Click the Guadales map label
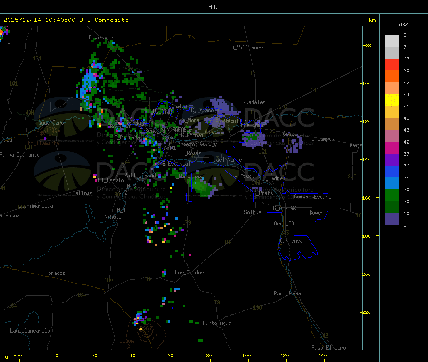 [254, 102]
